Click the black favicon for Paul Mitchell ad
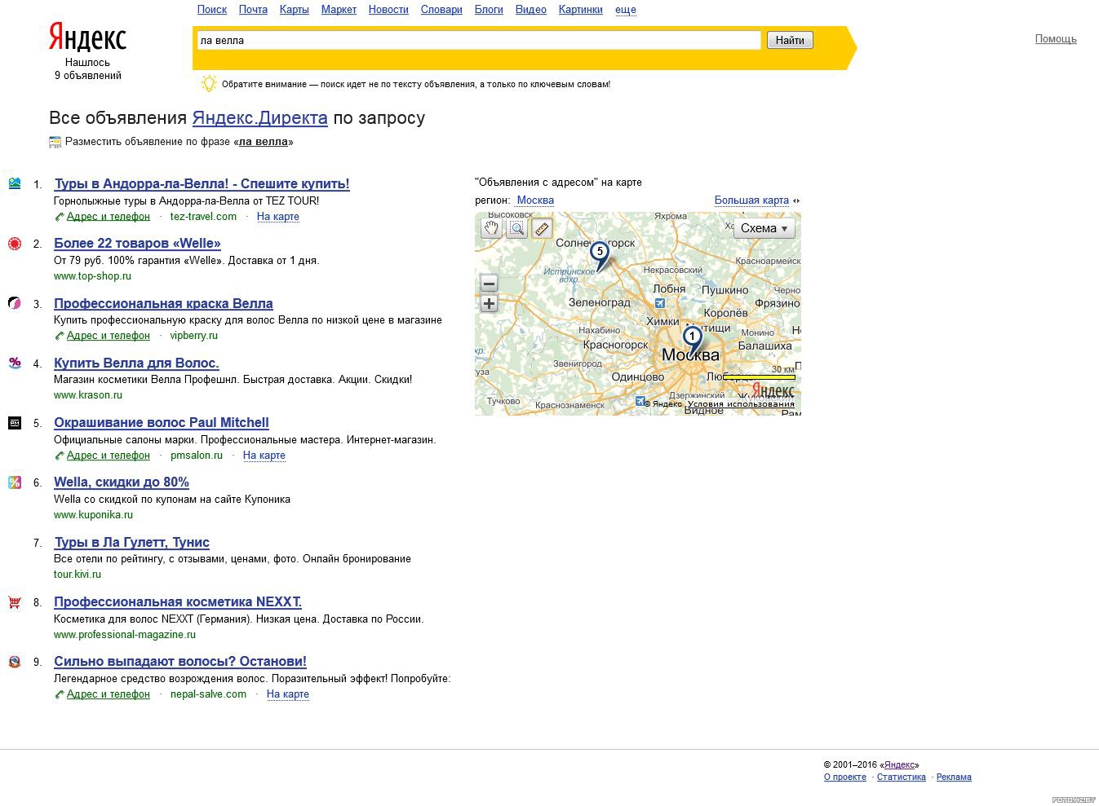The image size is (1099, 806). click(15, 422)
